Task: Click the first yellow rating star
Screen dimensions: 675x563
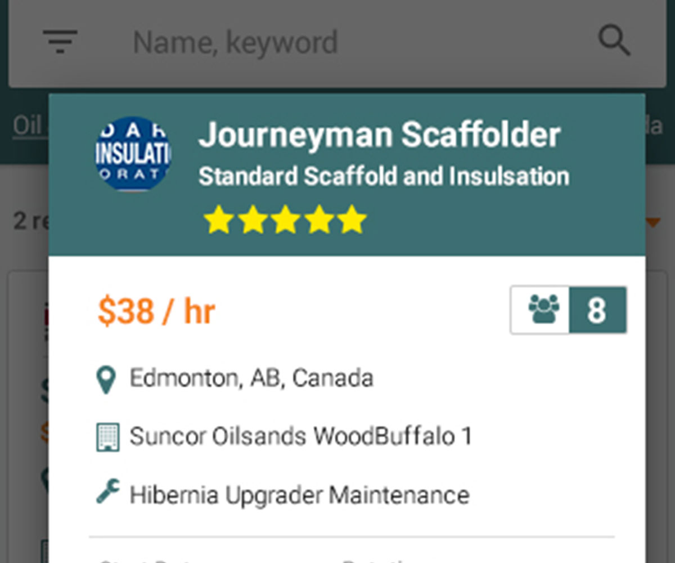Action: pos(218,220)
